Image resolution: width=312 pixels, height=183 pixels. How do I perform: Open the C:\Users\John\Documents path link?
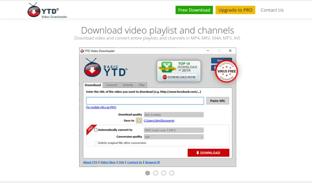tap(159, 121)
